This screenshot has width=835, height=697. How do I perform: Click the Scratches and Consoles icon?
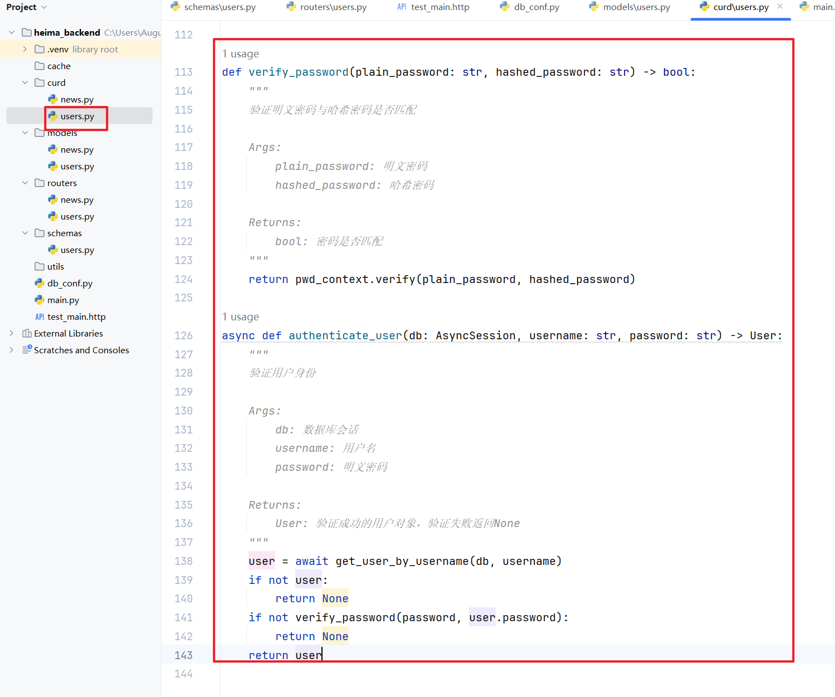point(27,350)
